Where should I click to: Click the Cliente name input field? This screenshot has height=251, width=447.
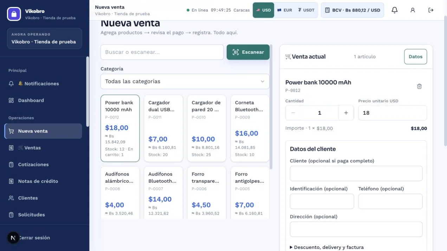356,174
